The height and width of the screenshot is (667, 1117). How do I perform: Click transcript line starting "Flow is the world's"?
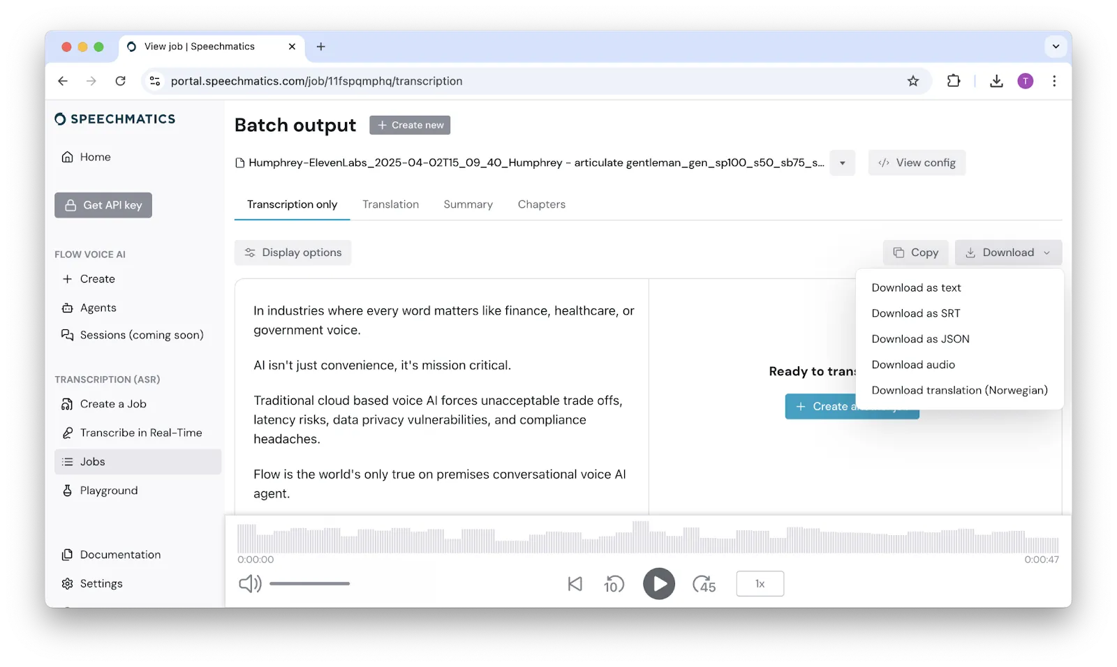coord(440,484)
